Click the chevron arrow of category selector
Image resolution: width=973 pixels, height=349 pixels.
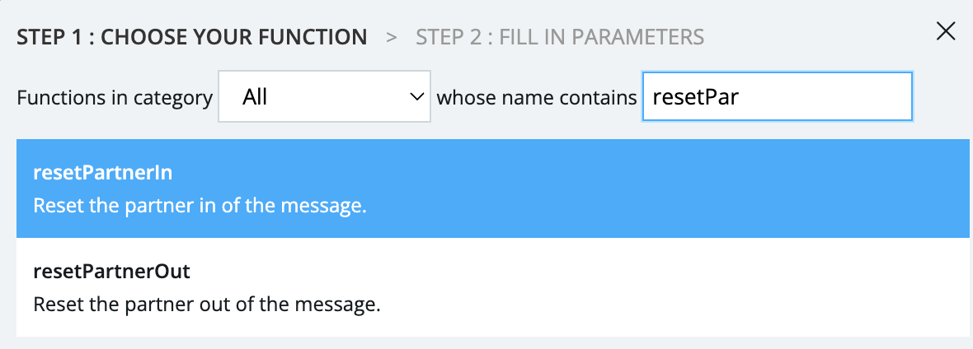coord(416,97)
